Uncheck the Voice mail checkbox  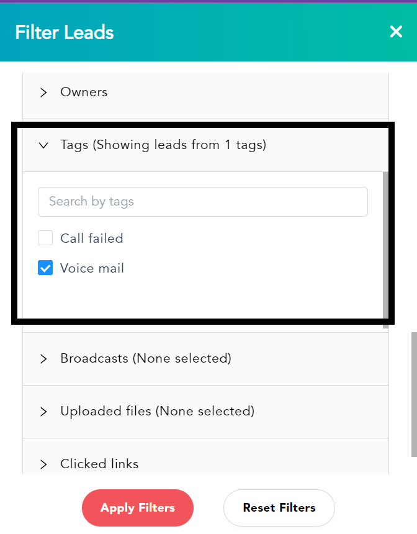point(45,268)
